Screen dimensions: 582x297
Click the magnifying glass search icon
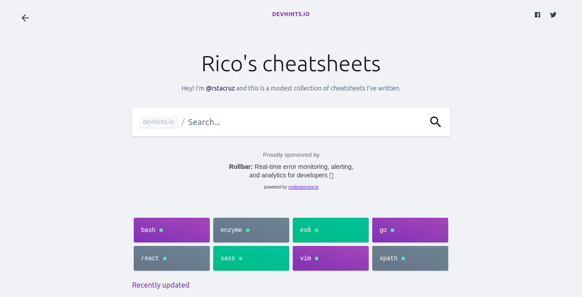[435, 122]
